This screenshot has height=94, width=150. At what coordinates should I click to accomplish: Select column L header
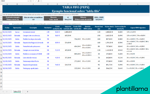138,4
